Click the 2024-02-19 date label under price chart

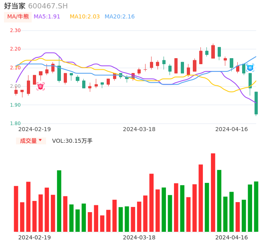[34, 129]
